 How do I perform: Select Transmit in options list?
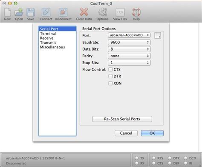[x=58, y=42]
